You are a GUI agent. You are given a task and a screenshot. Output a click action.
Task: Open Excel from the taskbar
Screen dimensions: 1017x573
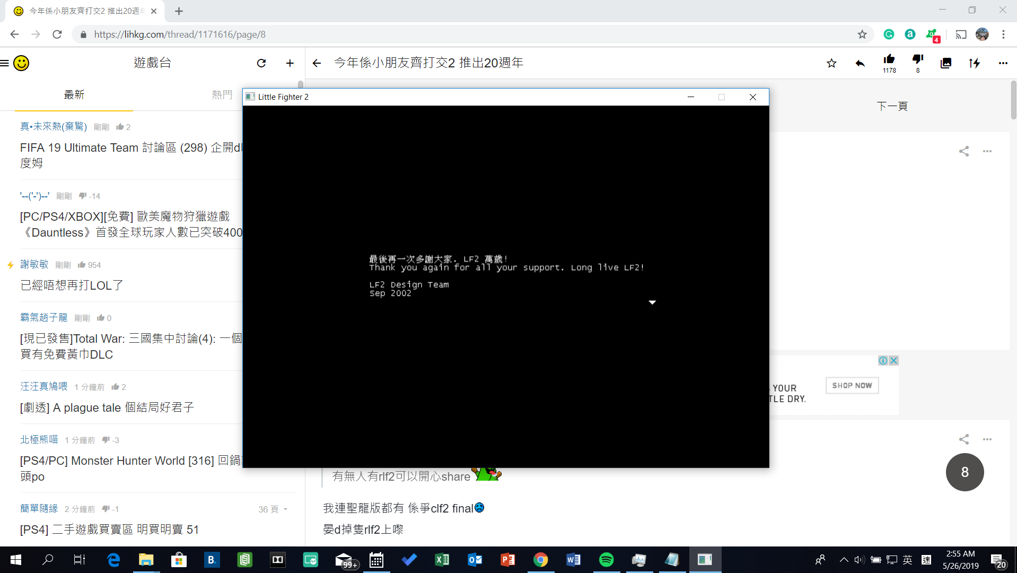pos(442,560)
